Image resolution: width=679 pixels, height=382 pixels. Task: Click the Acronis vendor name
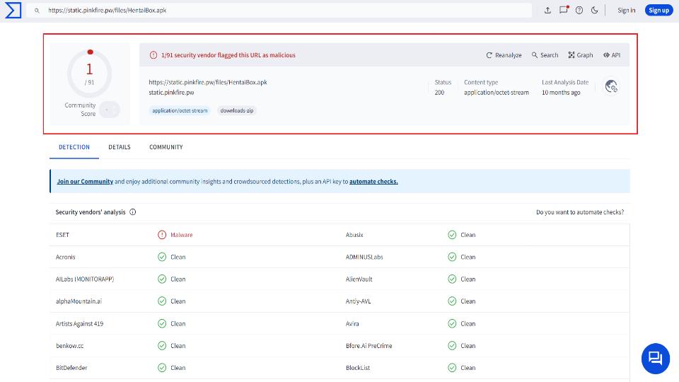click(x=65, y=257)
